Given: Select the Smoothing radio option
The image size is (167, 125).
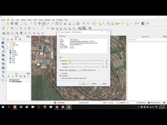Looking at the screenshot, I should 60,76.
